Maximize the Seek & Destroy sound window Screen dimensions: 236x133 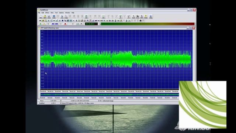pyautogui.click(x=191, y=28)
